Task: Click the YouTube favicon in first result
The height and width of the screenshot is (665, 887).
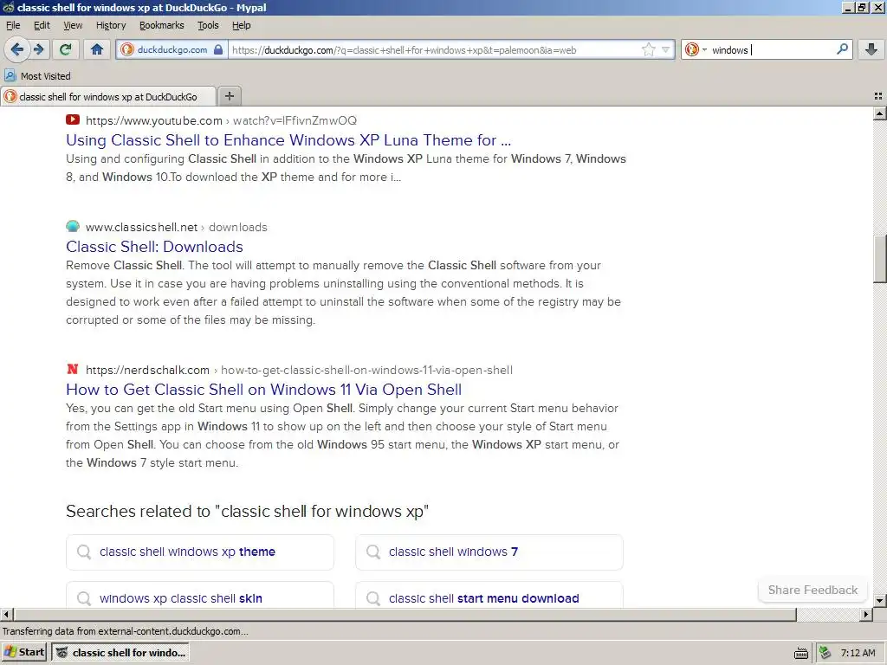Action: pos(73,119)
